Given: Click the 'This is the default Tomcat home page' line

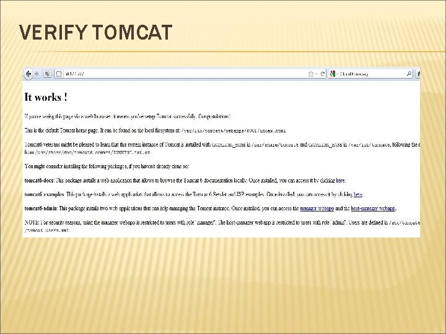Looking at the screenshot, I should (155, 131).
